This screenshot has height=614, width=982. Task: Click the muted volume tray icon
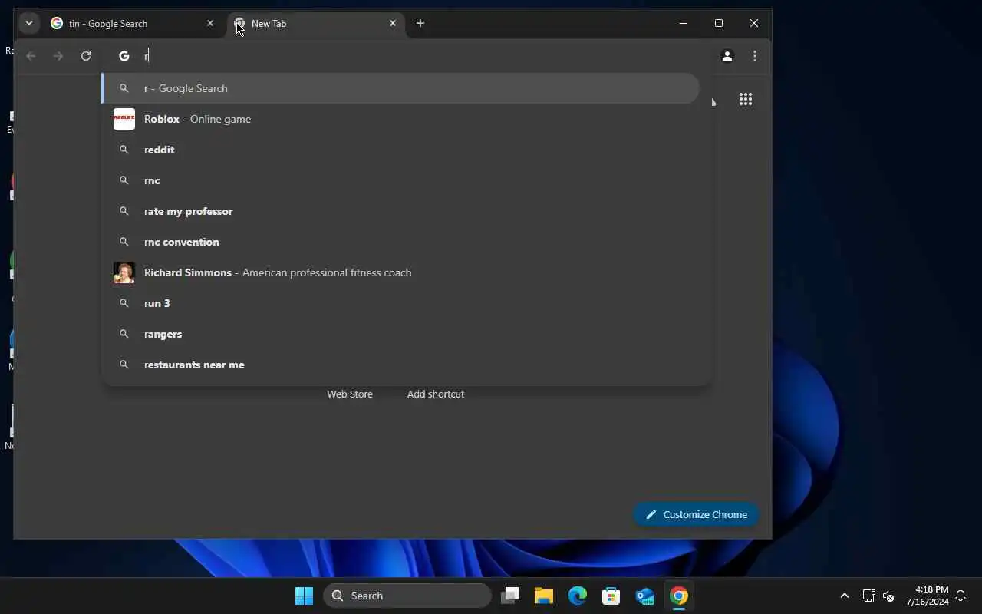pos(888,596)
